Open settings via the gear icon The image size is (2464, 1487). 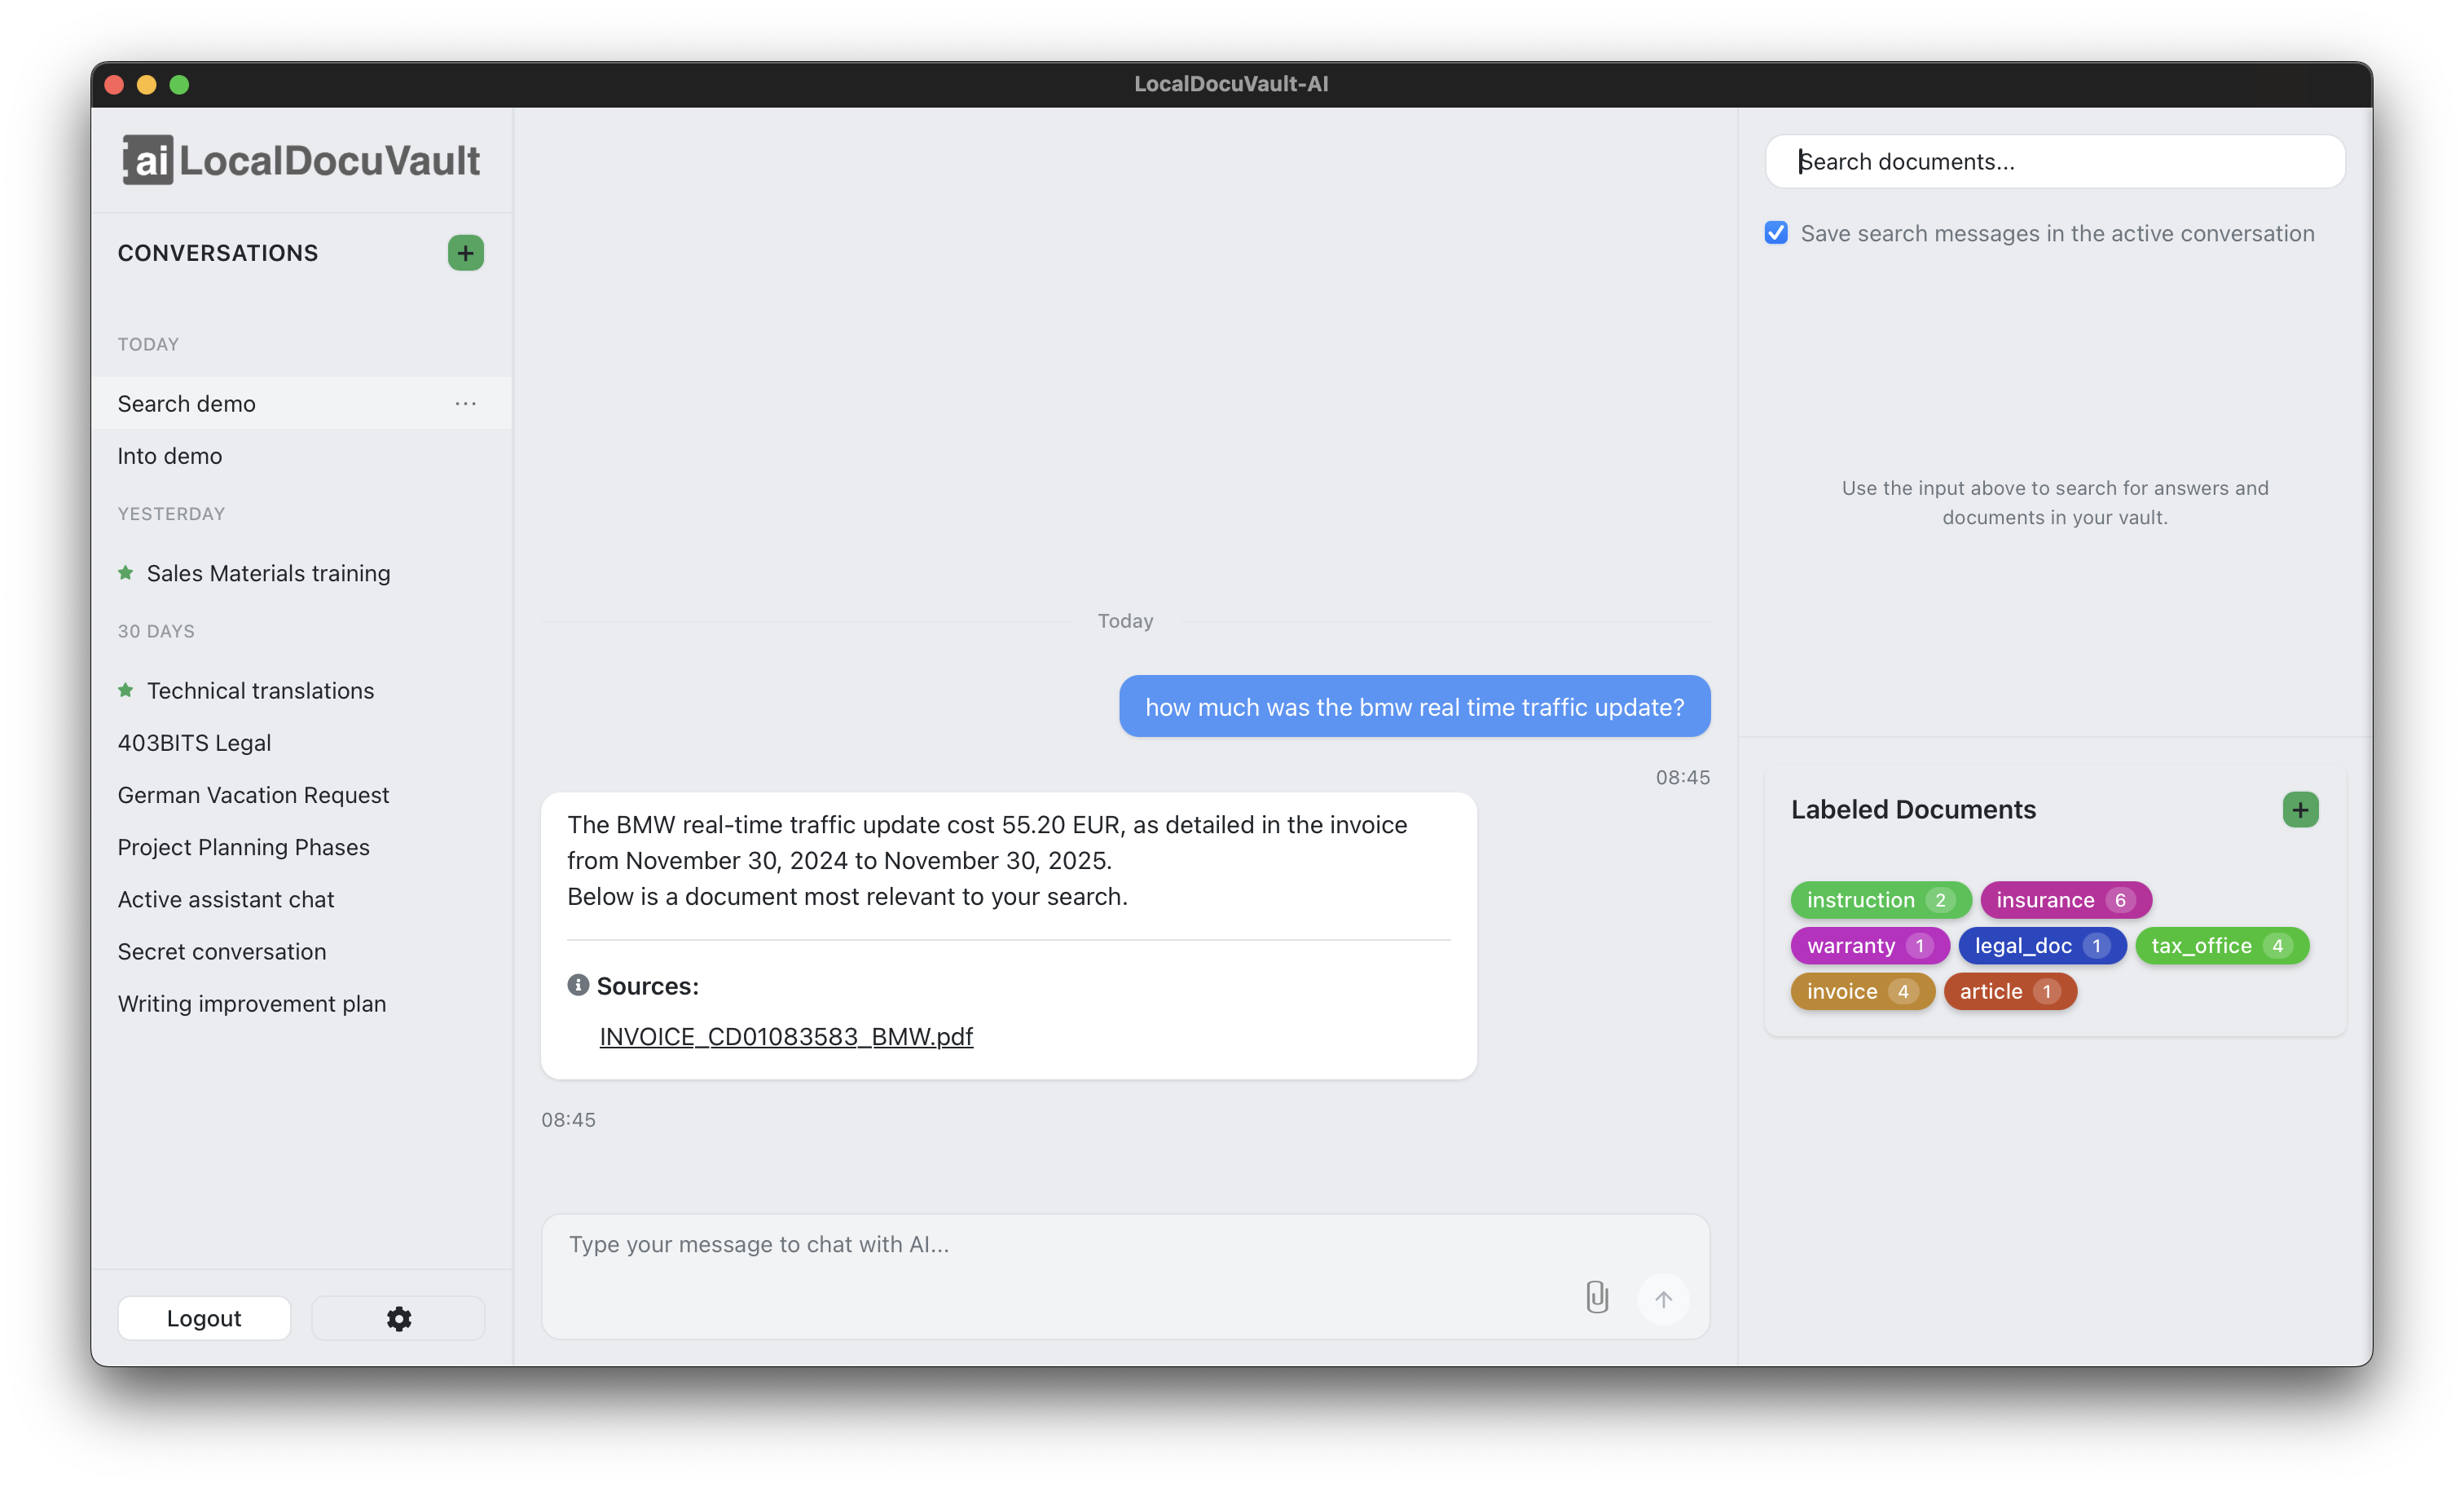[399, 1318]
